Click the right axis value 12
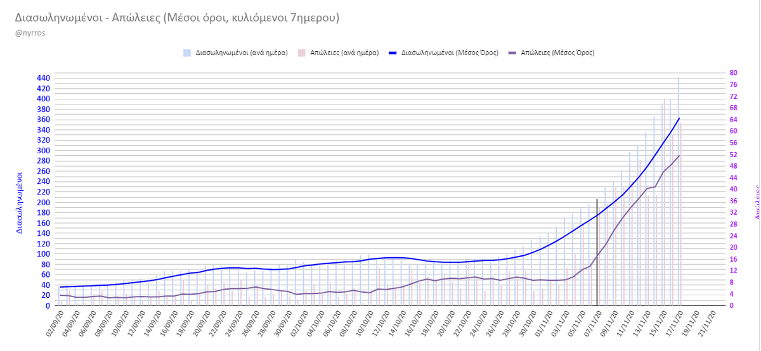 [x=733, y=271]
